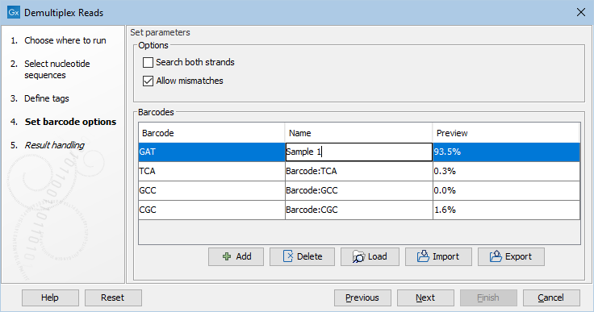Uncheck Allow mismatches option
This screenshot has height=312, width=594.
[148, 81]
